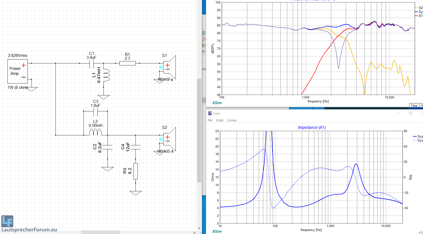Click the schematic vertical scrollbar thumb
The width and height of the screenshot is (423, 234).
(x=199, y=130)
